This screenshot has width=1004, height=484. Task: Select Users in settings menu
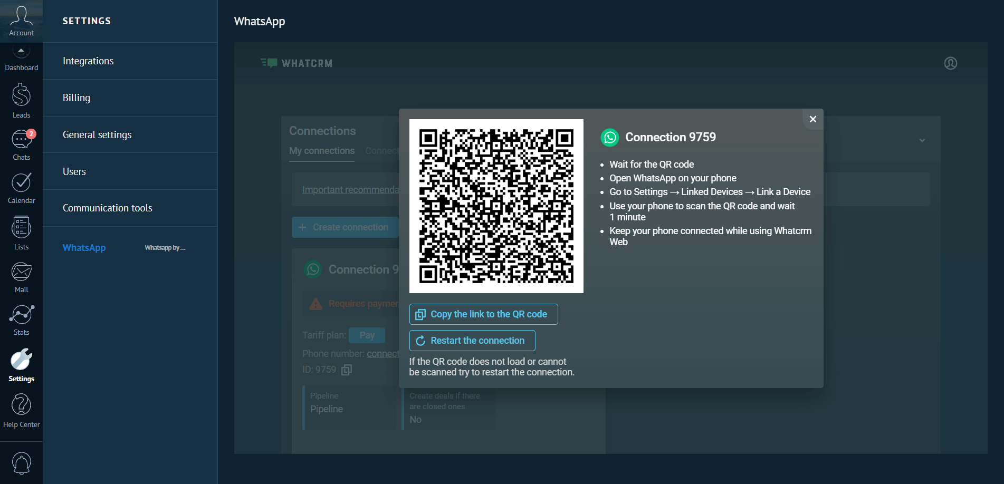(74, 172)
